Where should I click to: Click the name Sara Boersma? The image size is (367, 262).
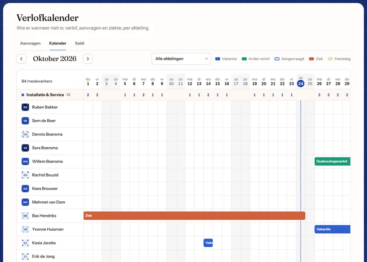pos(45,148)
